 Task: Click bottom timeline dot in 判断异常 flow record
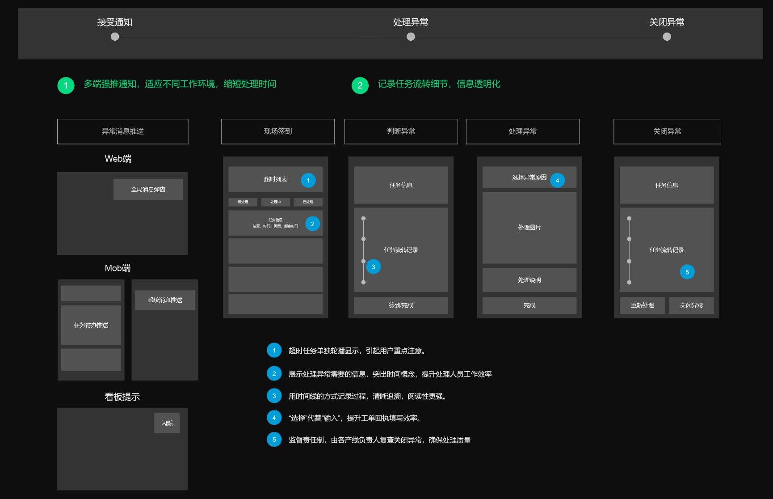tap(363, 282)
